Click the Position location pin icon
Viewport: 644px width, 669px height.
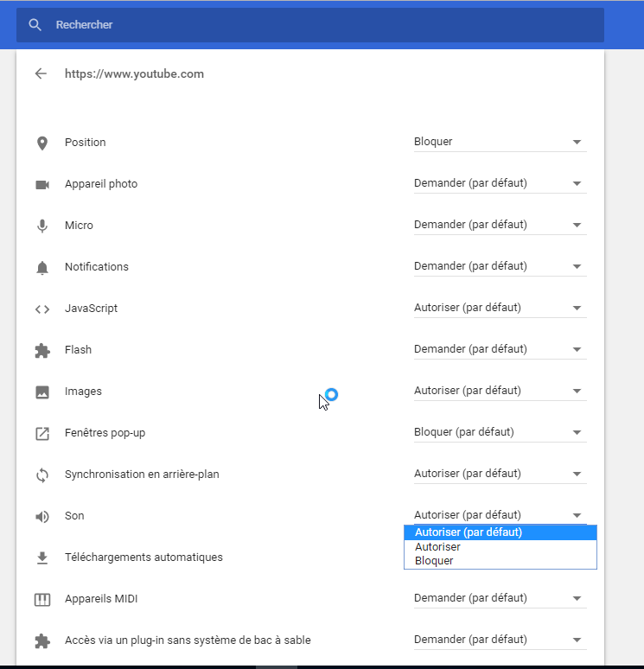click(41, 143)
